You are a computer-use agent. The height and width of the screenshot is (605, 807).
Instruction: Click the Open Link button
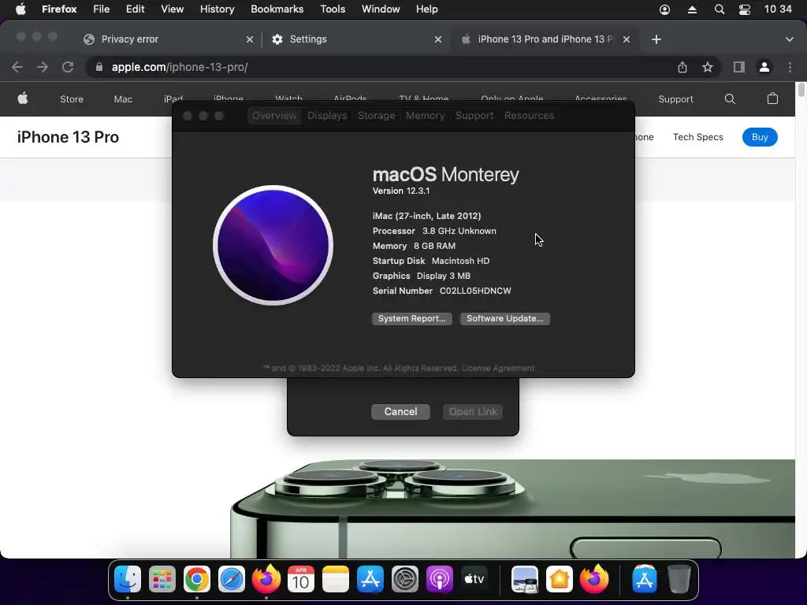tap(473, 411)
